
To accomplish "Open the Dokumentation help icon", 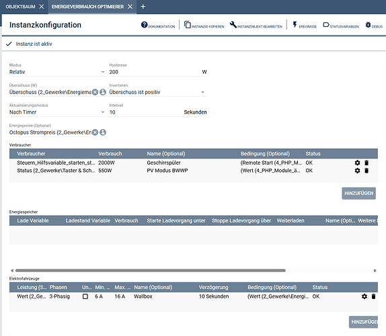I will point(145,25).
